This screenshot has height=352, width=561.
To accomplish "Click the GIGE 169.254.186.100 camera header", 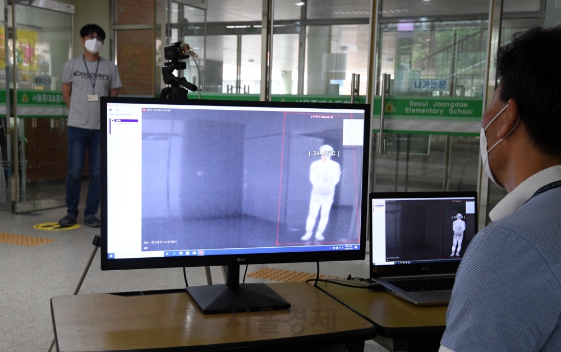I will tap(159, 110).
